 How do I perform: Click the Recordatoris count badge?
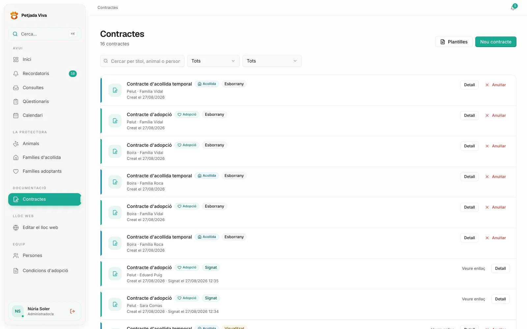pyautogui.click(x=73, y=74)
